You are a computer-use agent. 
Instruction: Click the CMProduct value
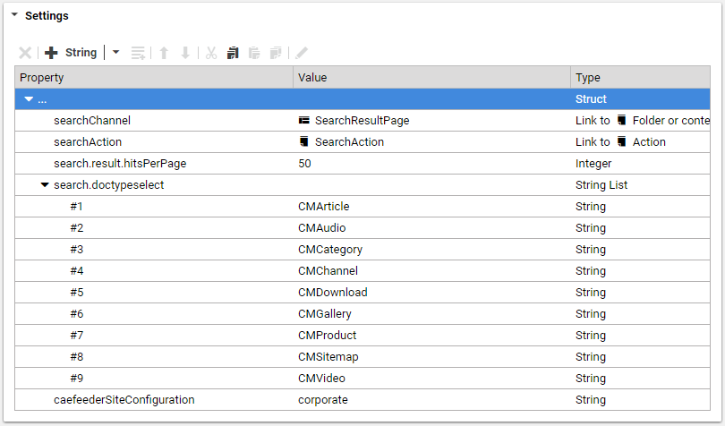click(328, 336)
